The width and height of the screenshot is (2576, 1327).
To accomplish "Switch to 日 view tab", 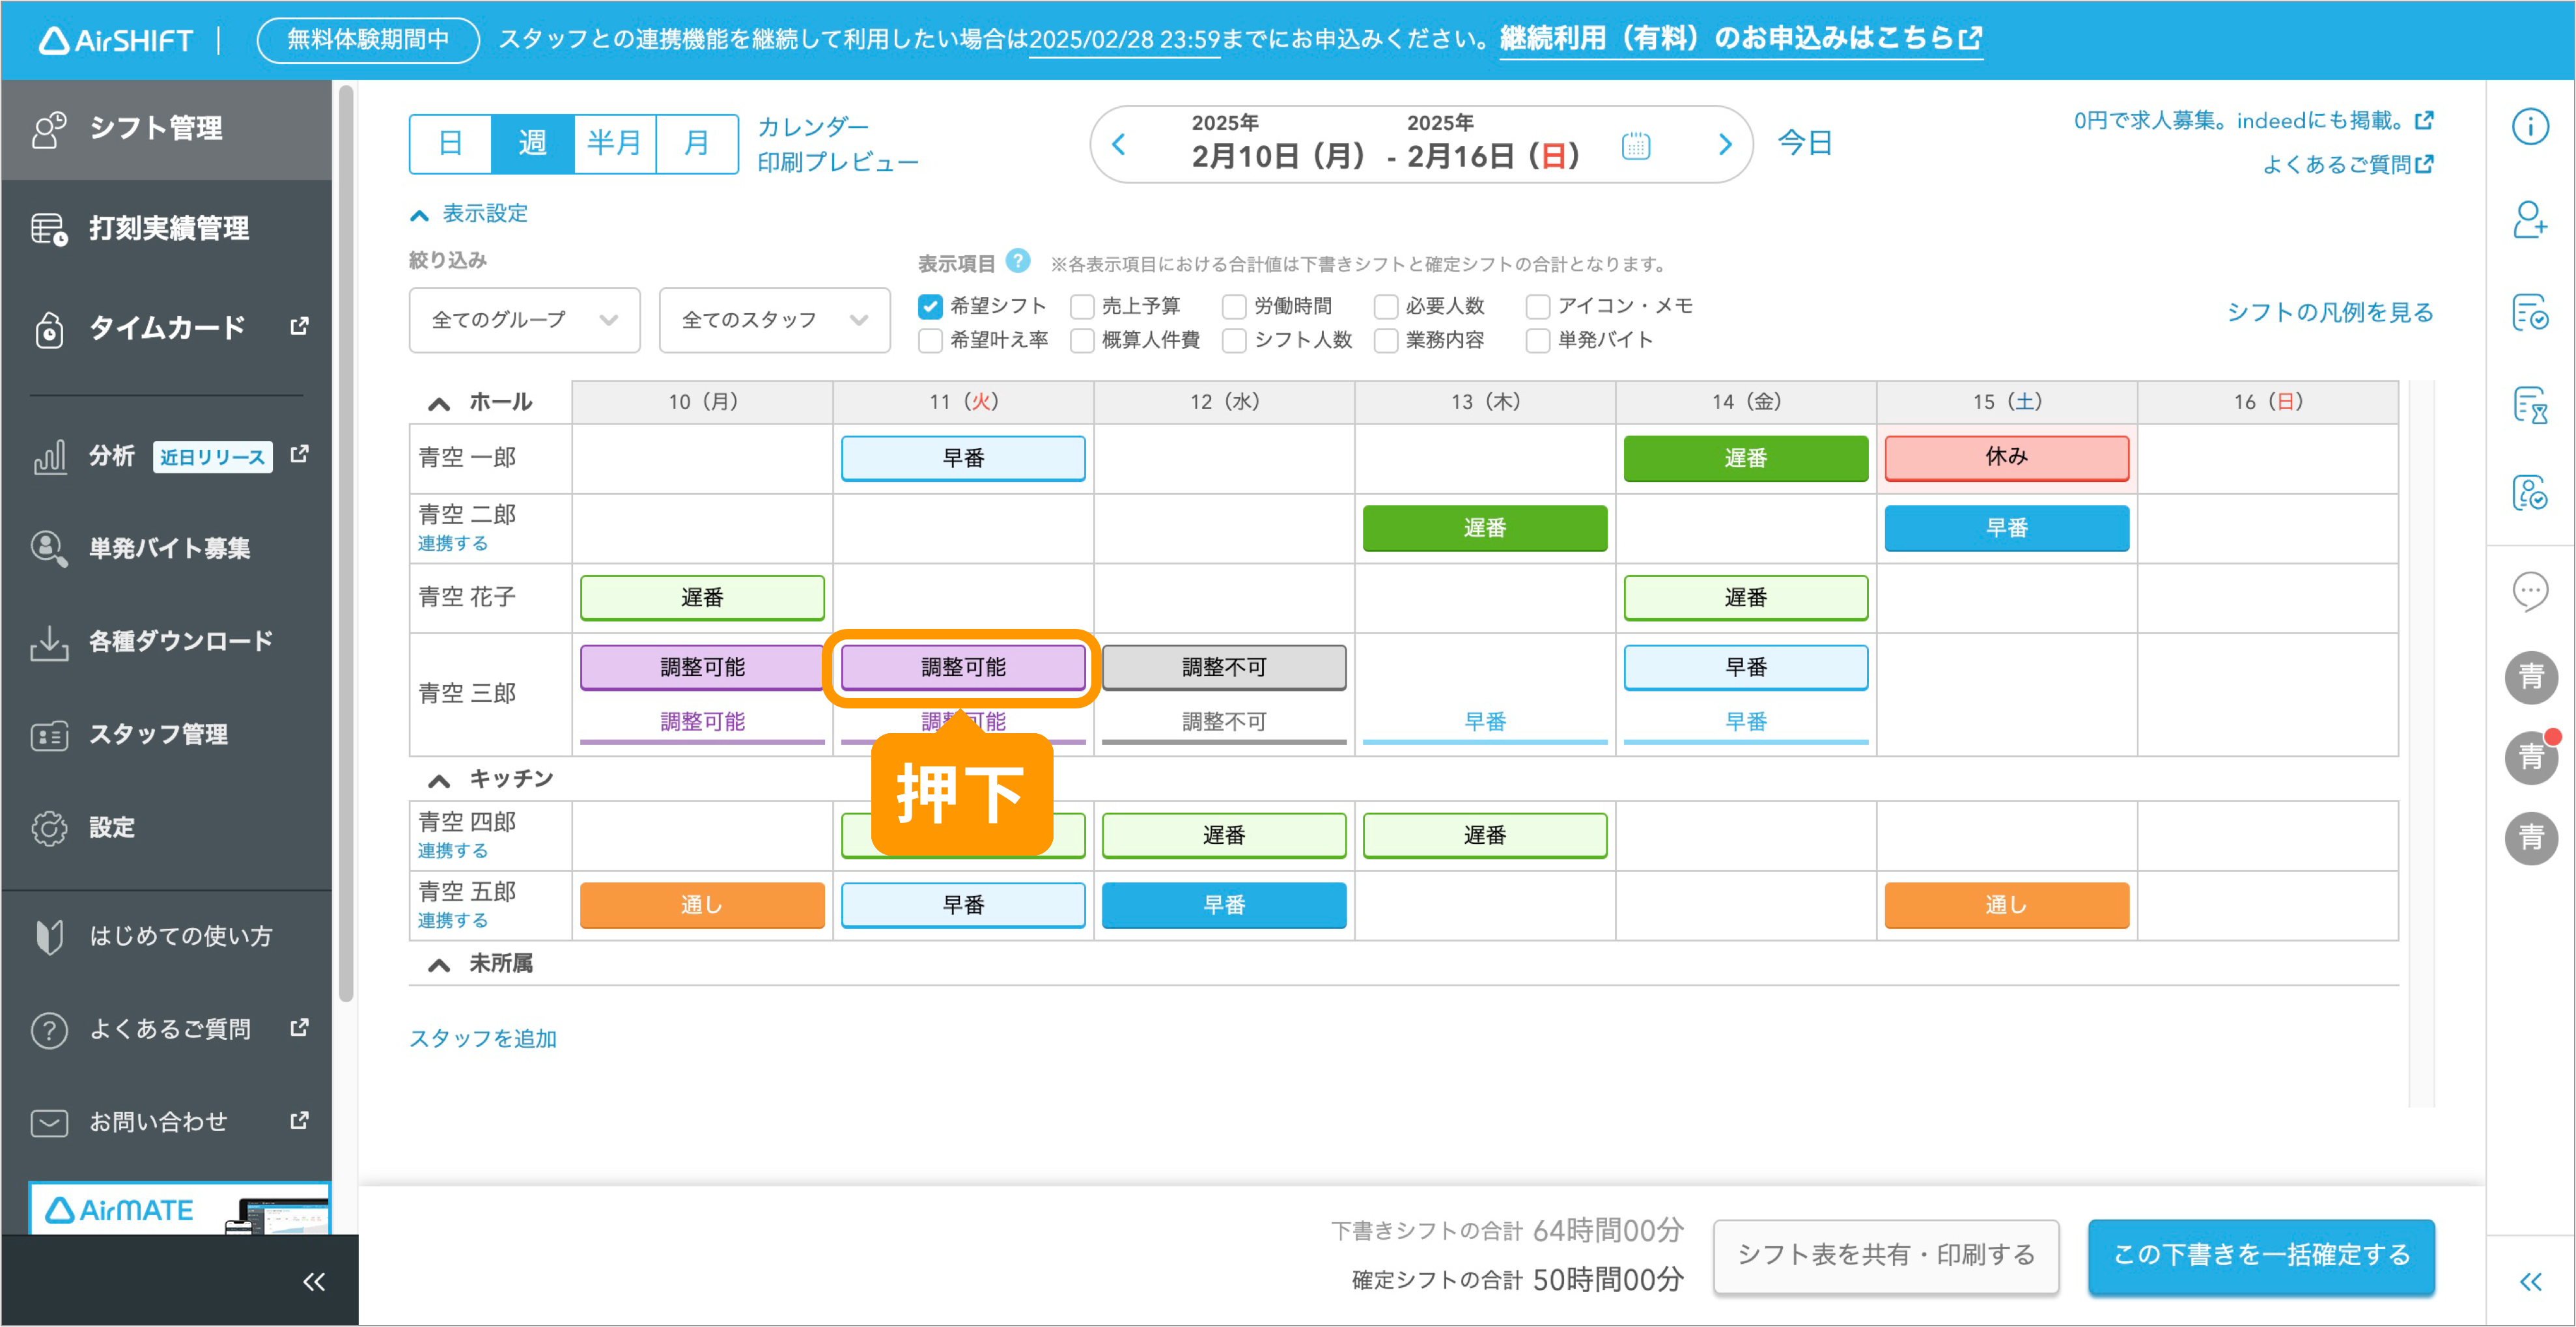I will pyautogui.click(x=450, y=144).
